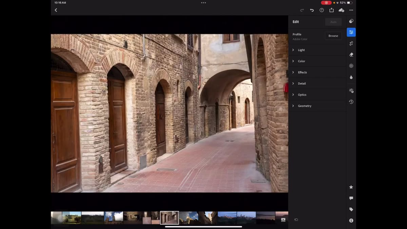Tap the Edit panel heading

click(x=296, y=22)
